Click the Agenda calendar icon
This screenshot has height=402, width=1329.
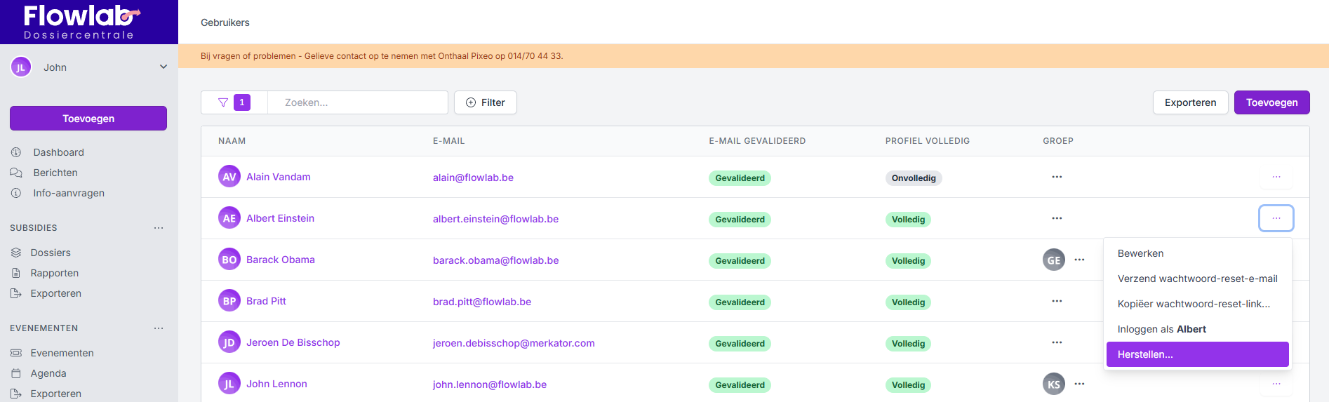16,373
